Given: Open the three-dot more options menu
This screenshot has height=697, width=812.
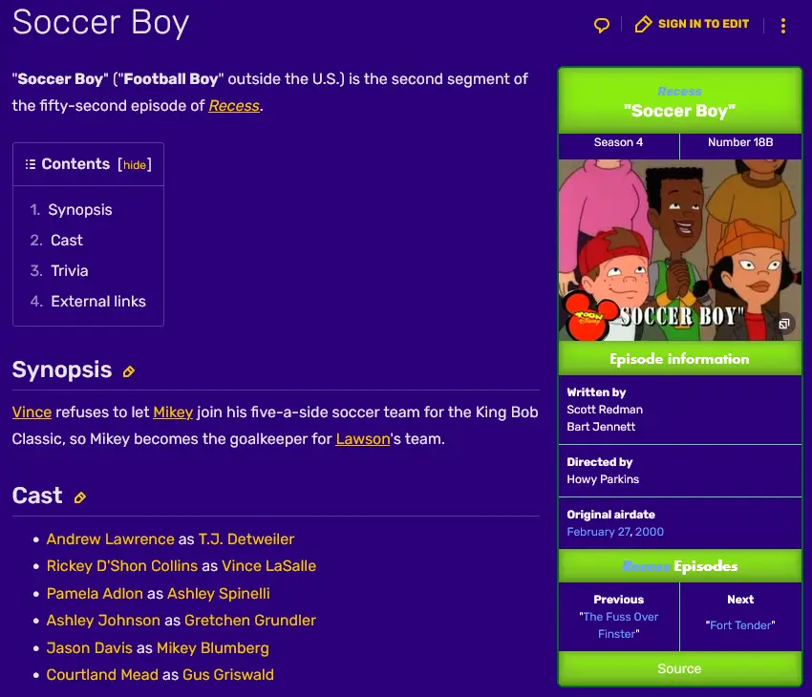Looking at the screenshot, I should [x=783, y=26].
